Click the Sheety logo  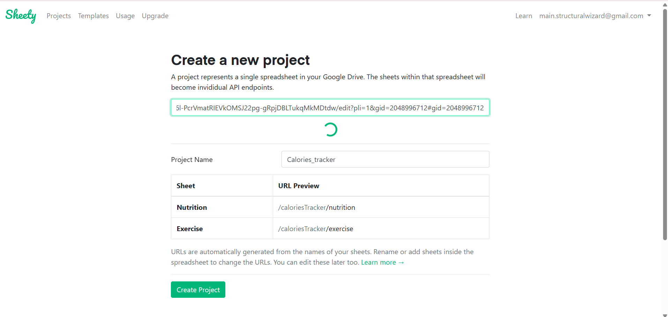tap(21, 16)
